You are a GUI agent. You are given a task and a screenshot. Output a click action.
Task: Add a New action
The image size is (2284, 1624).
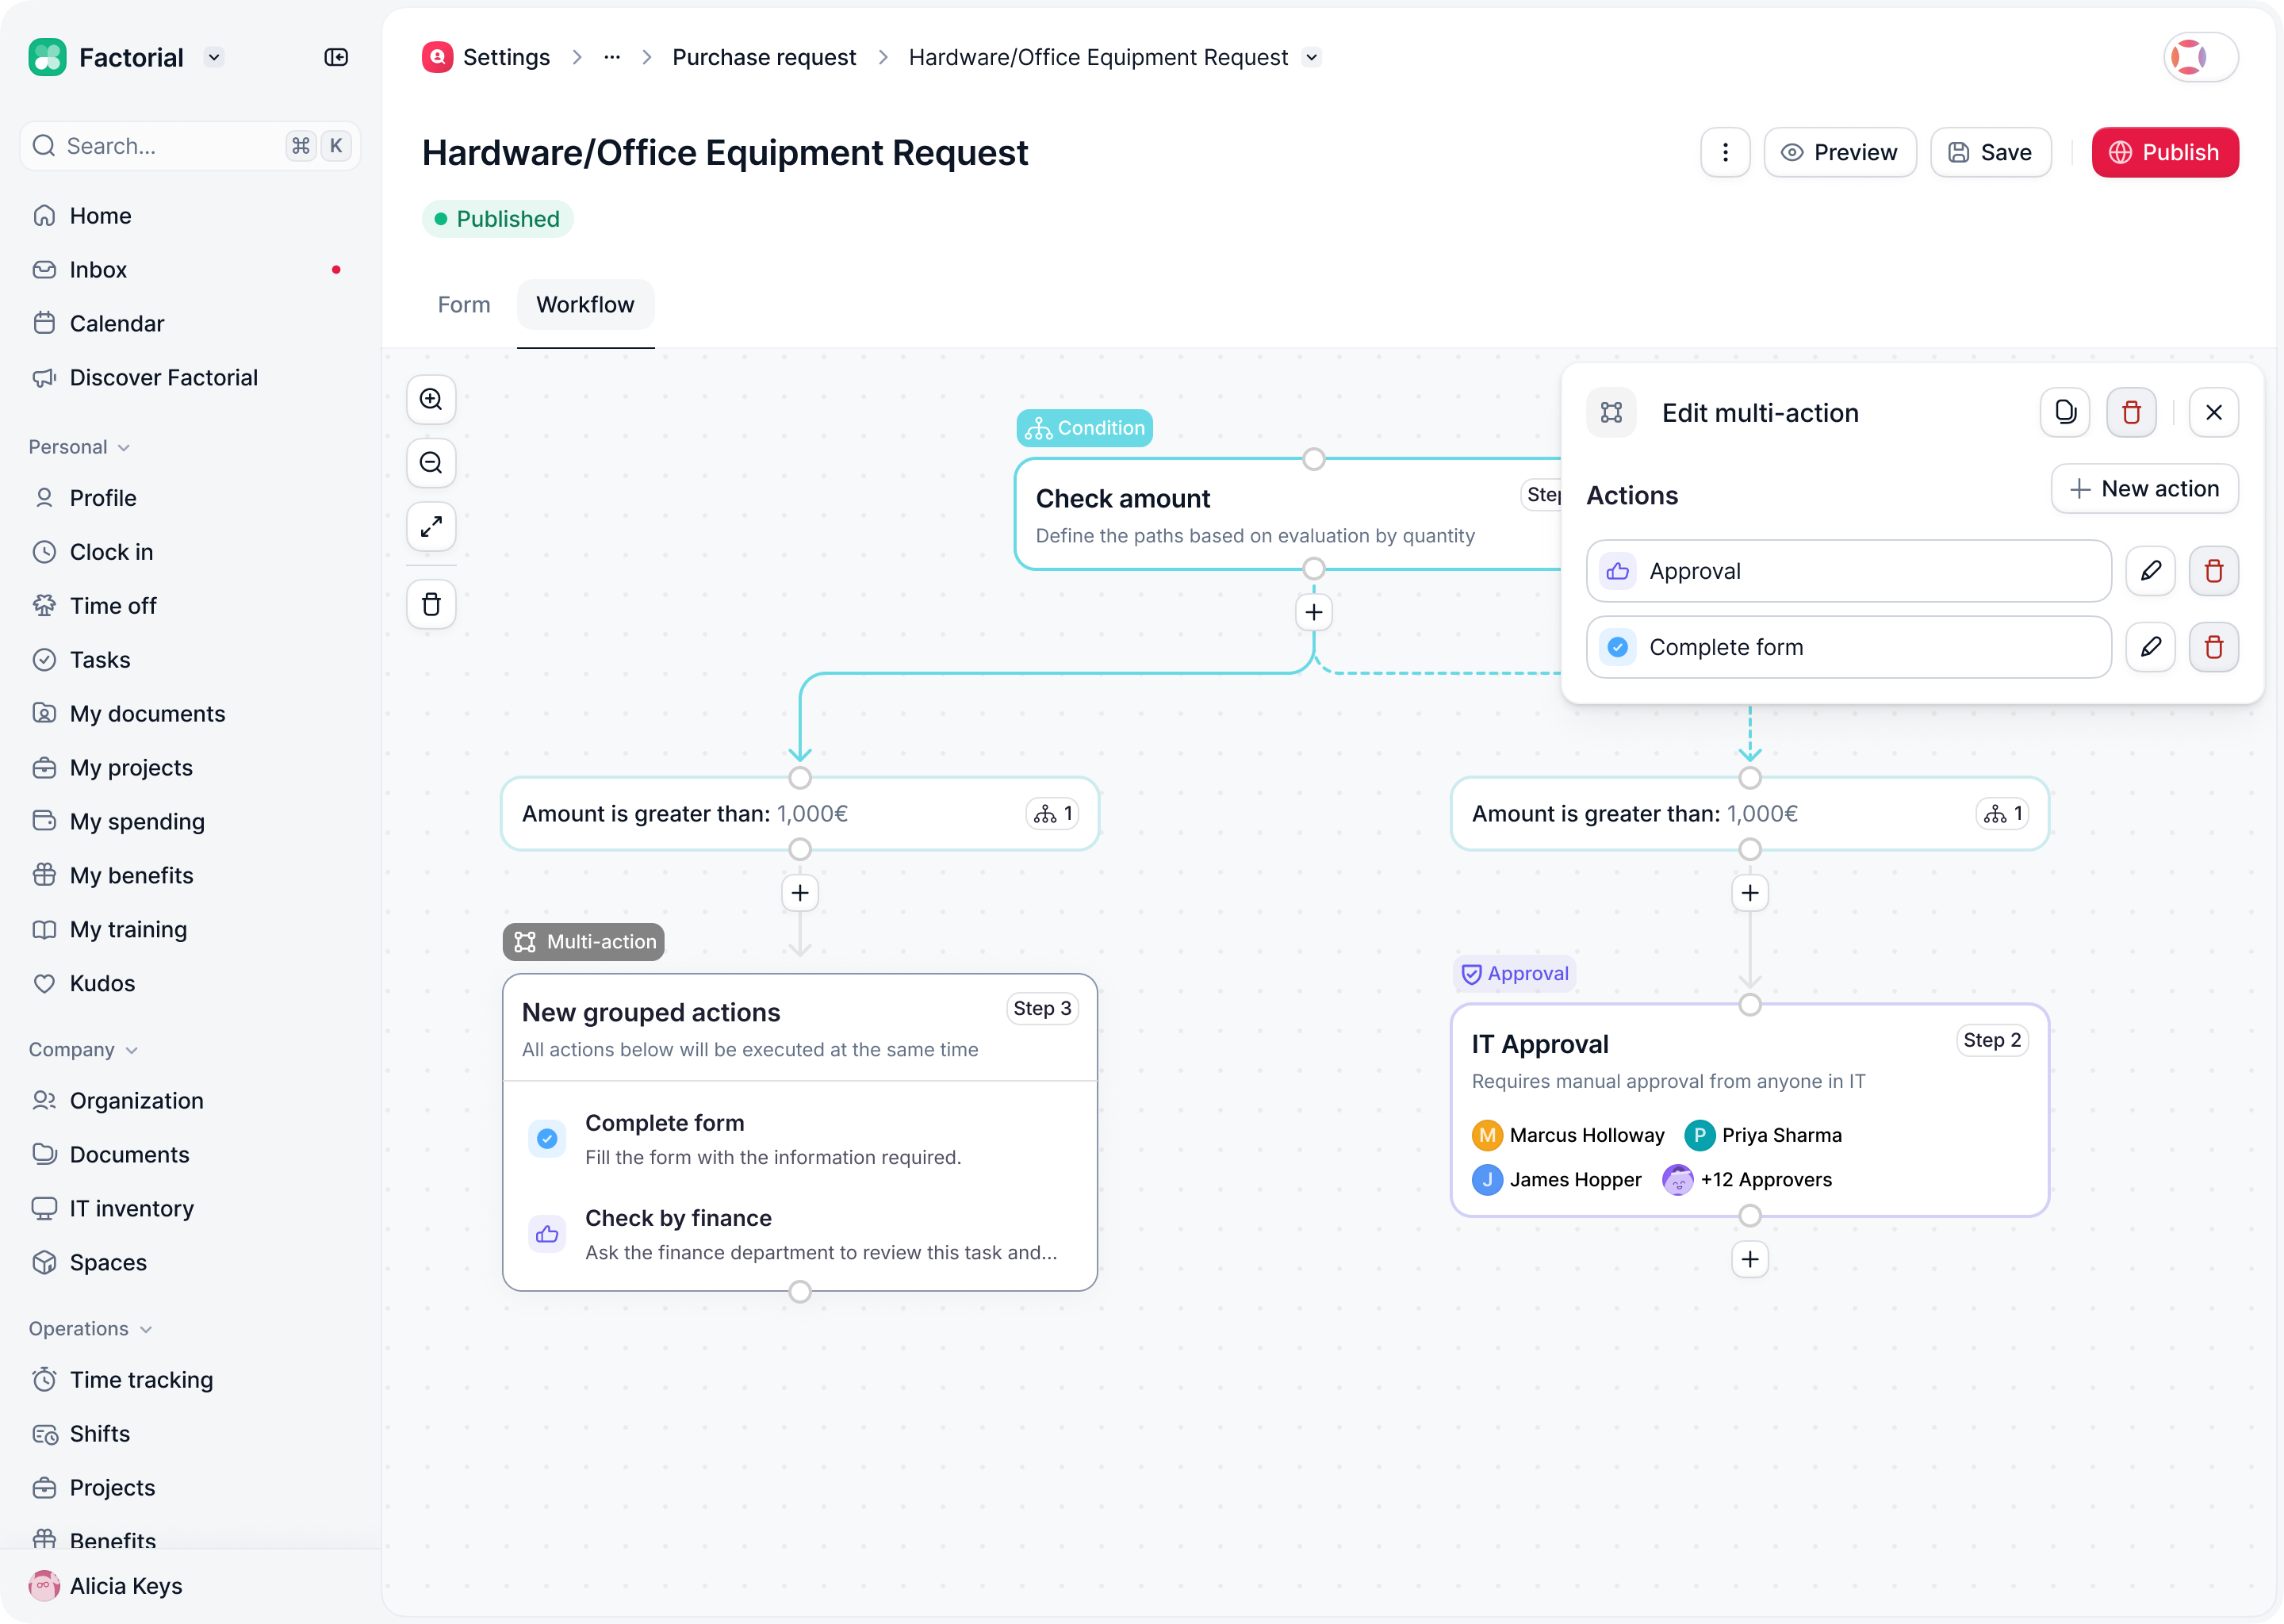2144,489
